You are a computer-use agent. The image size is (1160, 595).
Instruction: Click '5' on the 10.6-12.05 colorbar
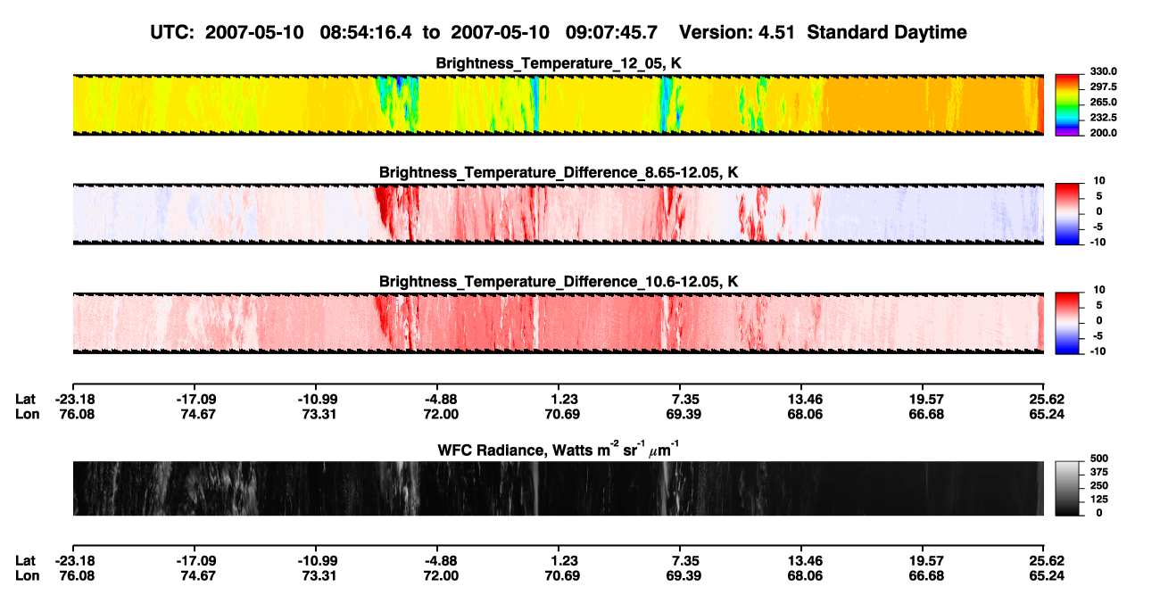(x=1098, y=305)
